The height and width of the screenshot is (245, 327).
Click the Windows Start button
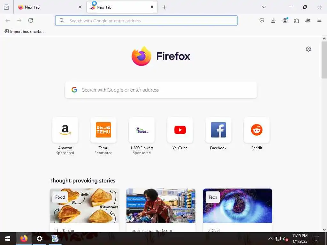(8, 239)
